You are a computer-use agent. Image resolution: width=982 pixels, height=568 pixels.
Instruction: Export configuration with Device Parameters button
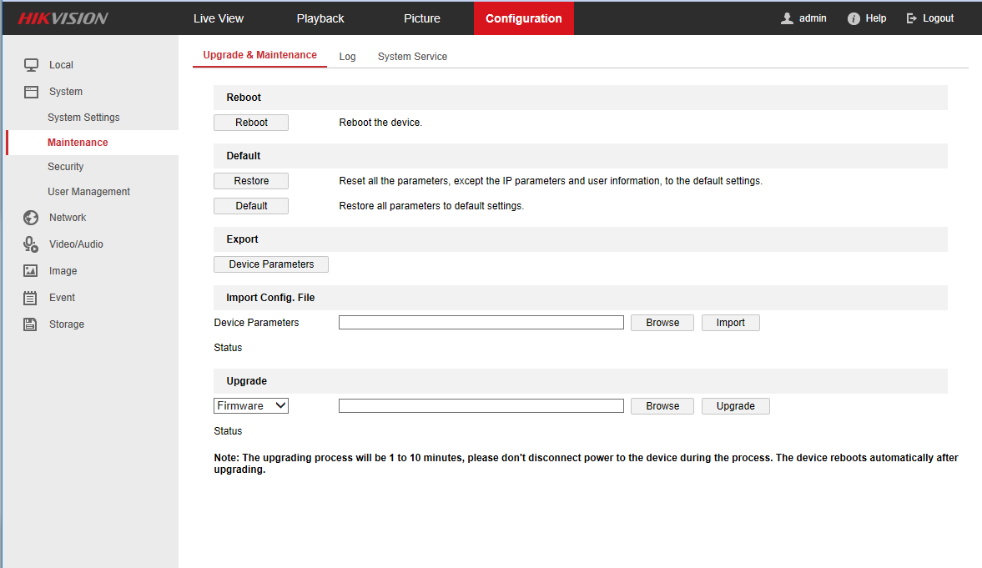pyautogui.click(x=270, y=264)
